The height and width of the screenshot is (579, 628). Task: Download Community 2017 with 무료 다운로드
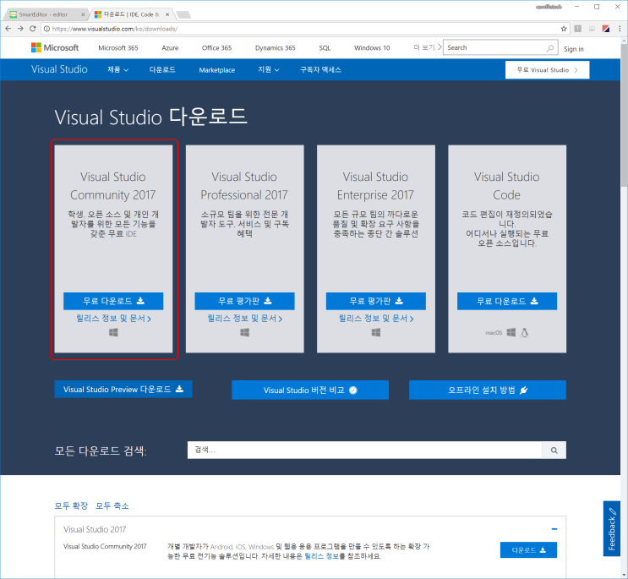(113, 301)
